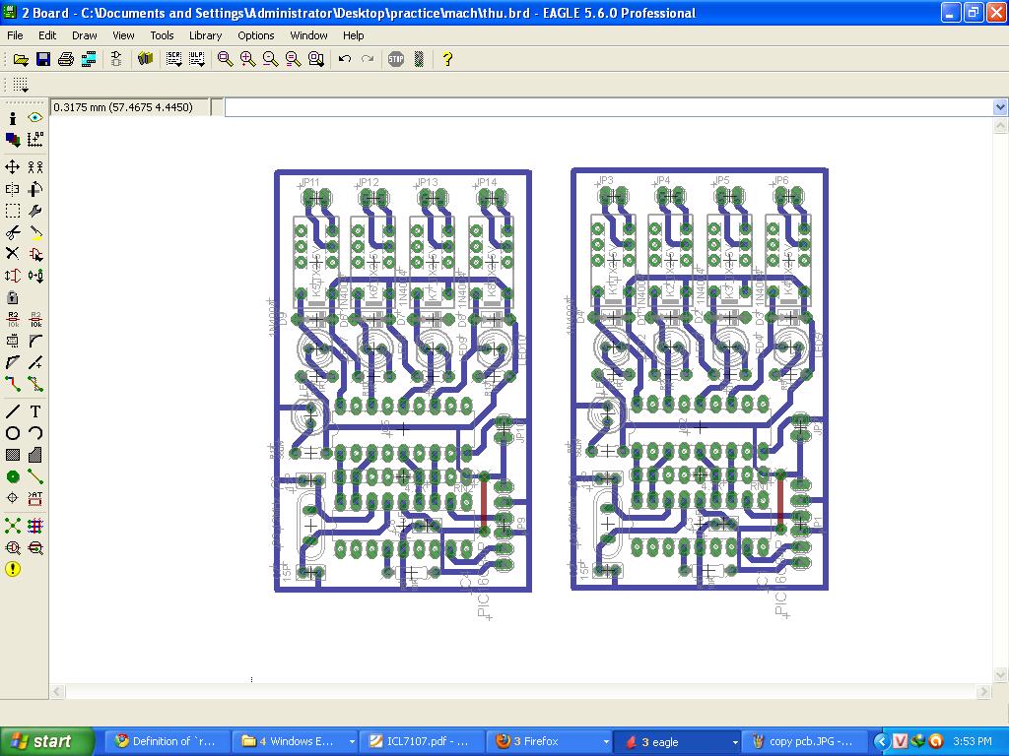Open the Use library books icon
The width and height of the screenshot is (1009, 756).
pos(146,59)
